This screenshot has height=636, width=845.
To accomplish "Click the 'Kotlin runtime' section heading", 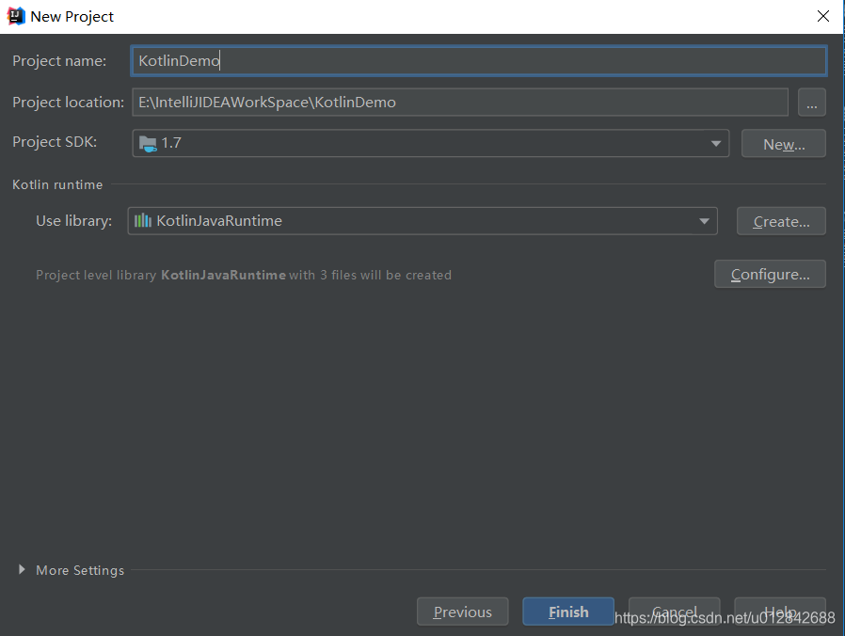I will (57, 184).
